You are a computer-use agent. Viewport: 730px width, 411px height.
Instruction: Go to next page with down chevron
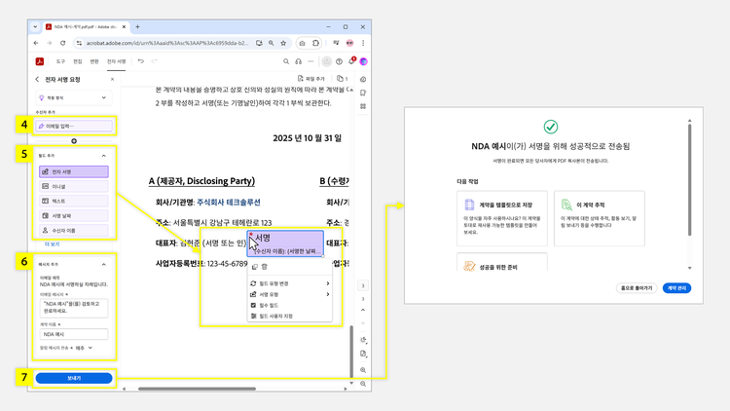(x=363, y=323)
